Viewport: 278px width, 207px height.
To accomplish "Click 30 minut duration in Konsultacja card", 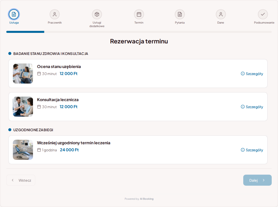I will [49, 107].
